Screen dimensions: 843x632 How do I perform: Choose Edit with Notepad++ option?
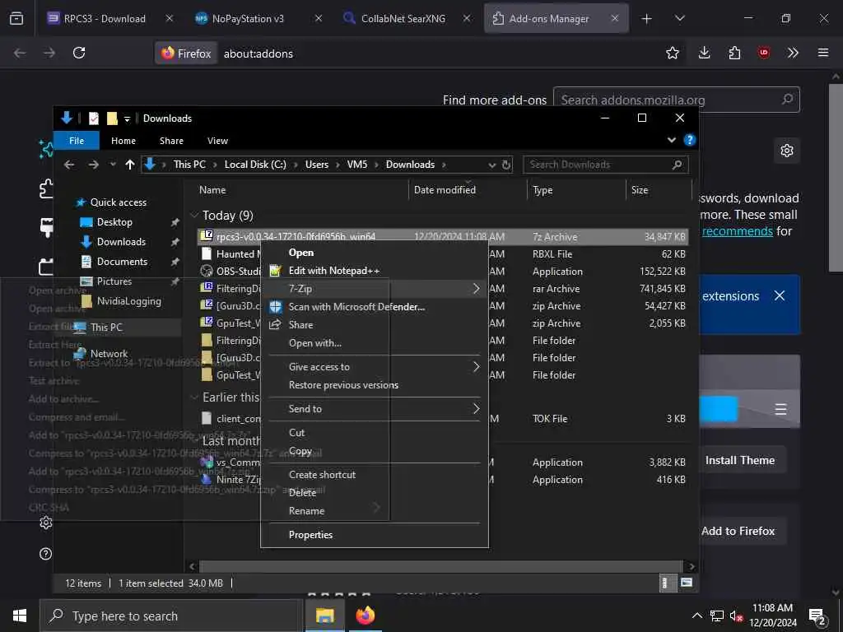click(334, 271)
